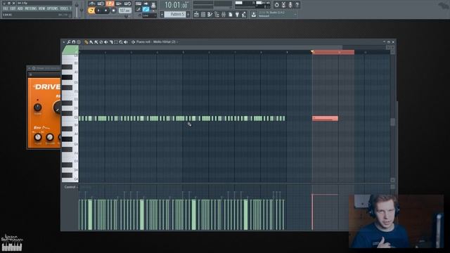
Task: Toggle pattern/song mode orange button
Action: [x=91, y=11]
